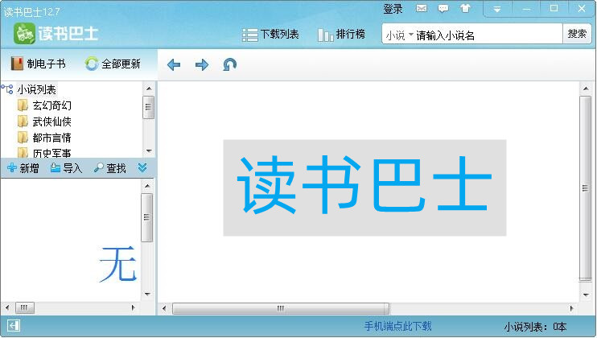Minimize the 读书巴士 window
Screen dimensions: 597x338
click(x=526, y=9)
